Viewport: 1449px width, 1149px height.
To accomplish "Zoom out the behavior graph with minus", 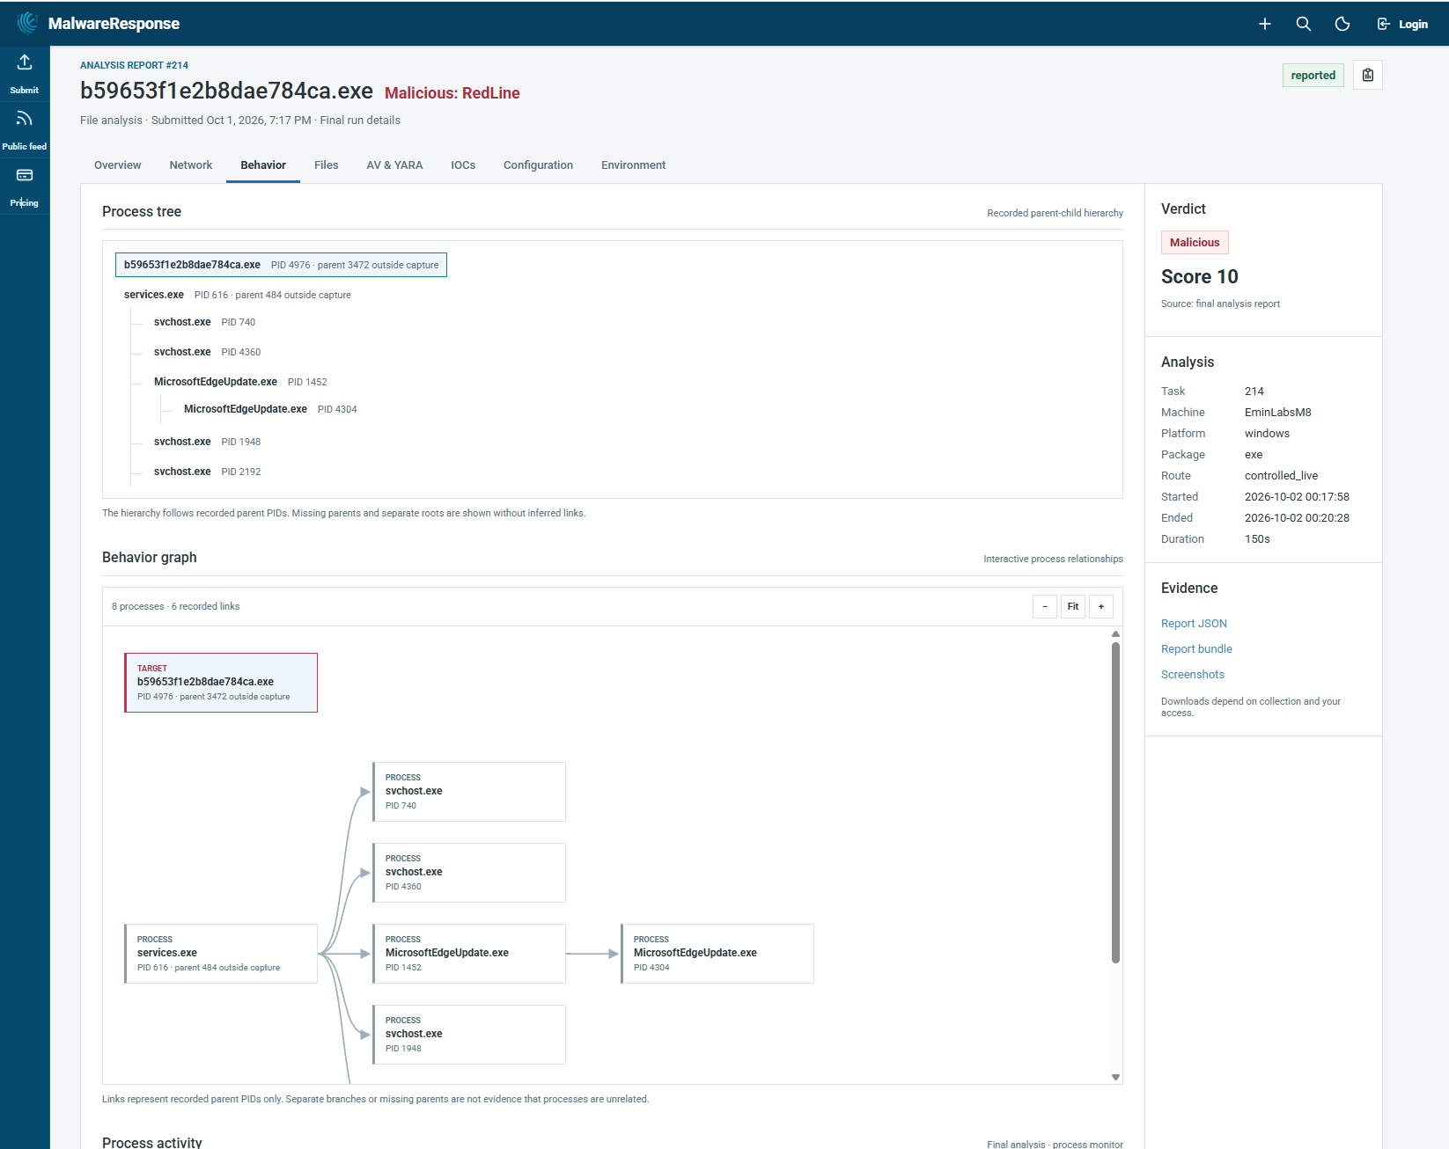I will pyautogui.click(x=1045, y=606).
